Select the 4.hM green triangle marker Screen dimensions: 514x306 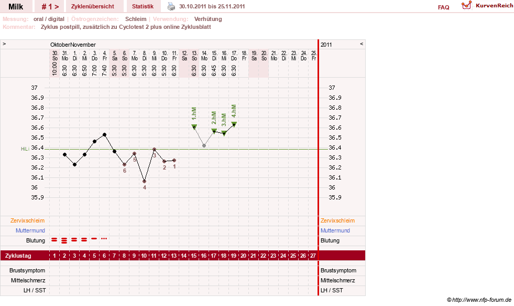(234, 124)
